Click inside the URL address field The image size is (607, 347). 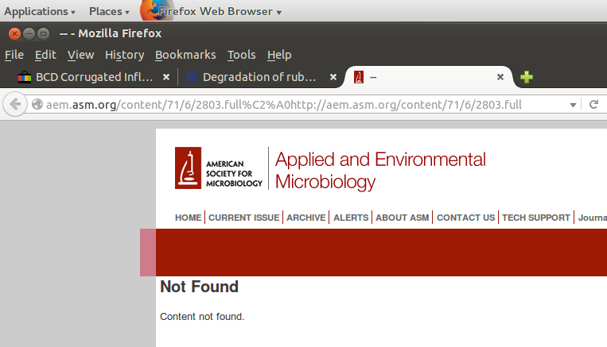click(302, 105)
